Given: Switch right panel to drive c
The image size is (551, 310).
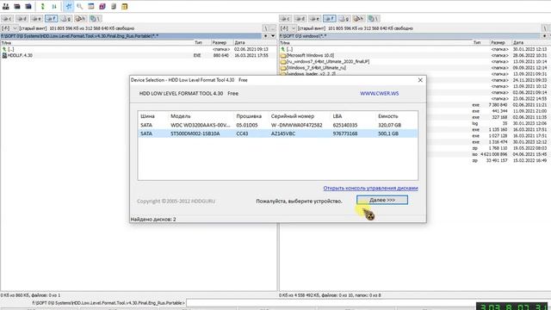Looking at the screenshot, I should point(285,19).
